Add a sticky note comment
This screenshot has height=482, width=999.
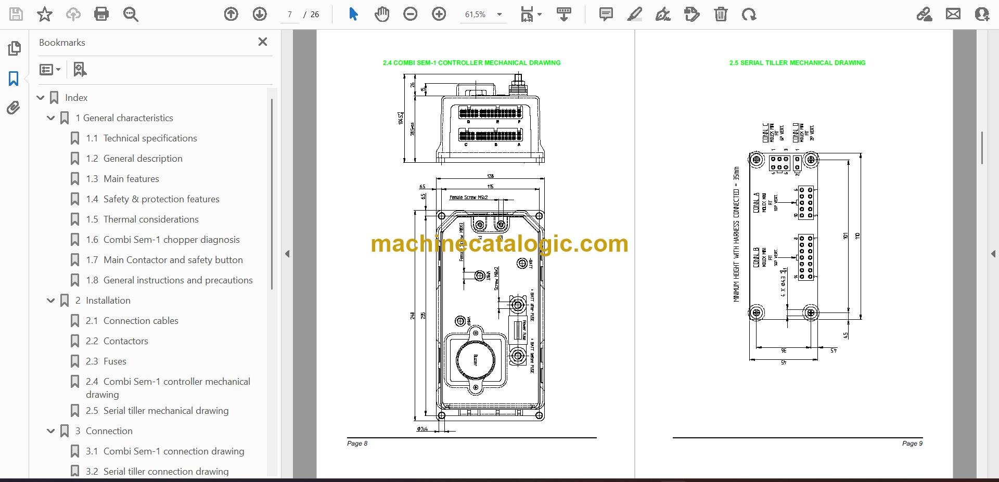coord(606,14)
